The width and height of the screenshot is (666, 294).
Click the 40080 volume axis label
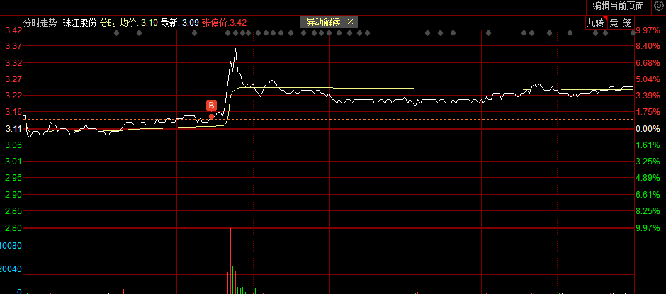[x=11, y=246]
